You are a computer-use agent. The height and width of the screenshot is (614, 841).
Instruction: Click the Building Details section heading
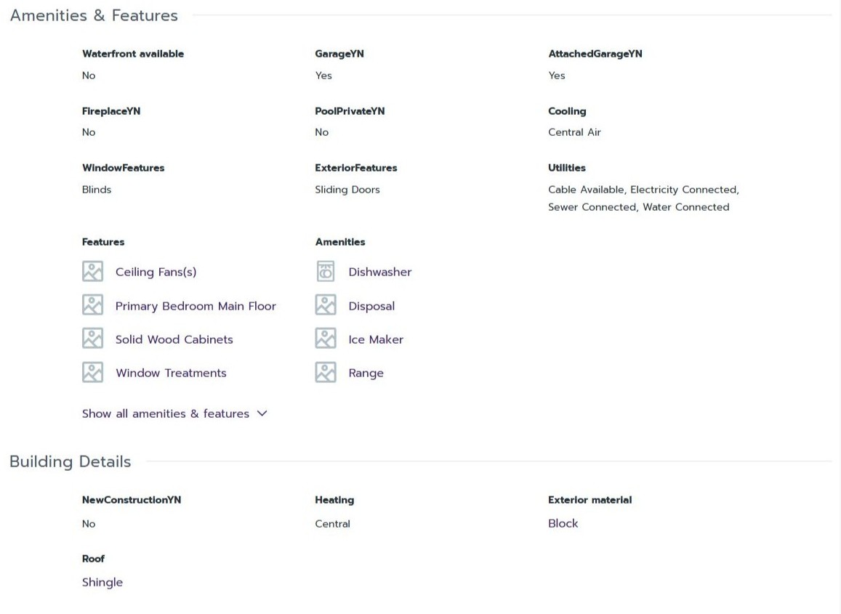pyautogui.click(x=71, y=461)
